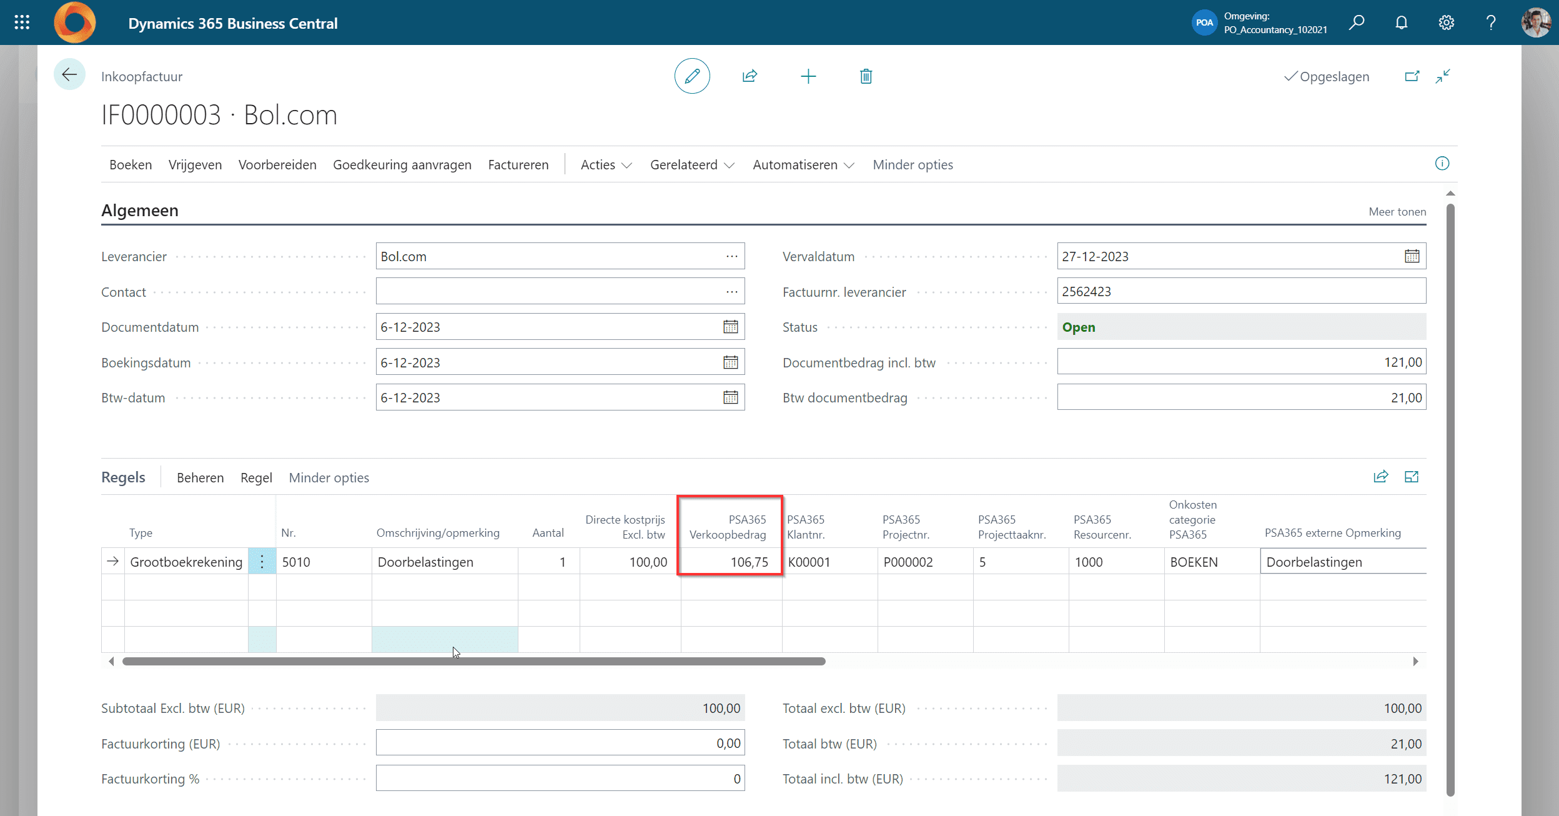The image size is (1559, 816).
Task: Click the Resourcenr. cell 1000
Action: pos(1116,562)
